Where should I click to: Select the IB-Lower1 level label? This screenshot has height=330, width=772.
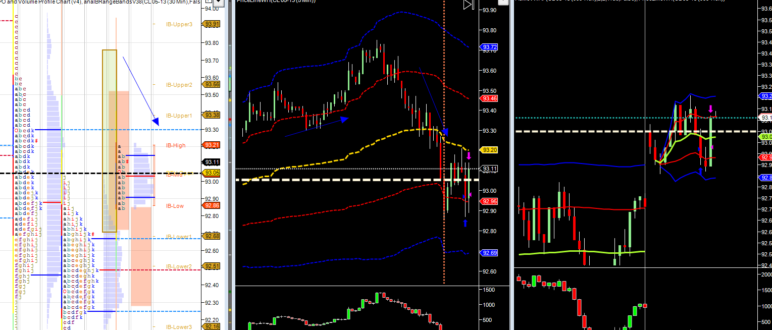coord(179,237)
